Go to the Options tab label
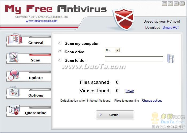Viewport: 187px width, 133px height. click(36, 95)
